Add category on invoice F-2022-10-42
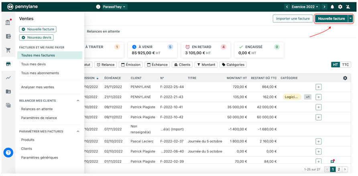This screenshot has width=358, height=176. pyautogui.click(x=319, y=117)
